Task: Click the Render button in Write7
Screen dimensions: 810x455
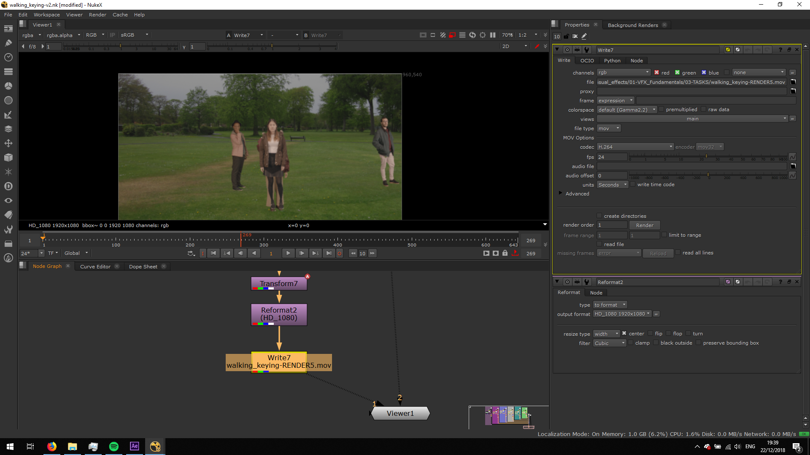Action: (644, 225)
